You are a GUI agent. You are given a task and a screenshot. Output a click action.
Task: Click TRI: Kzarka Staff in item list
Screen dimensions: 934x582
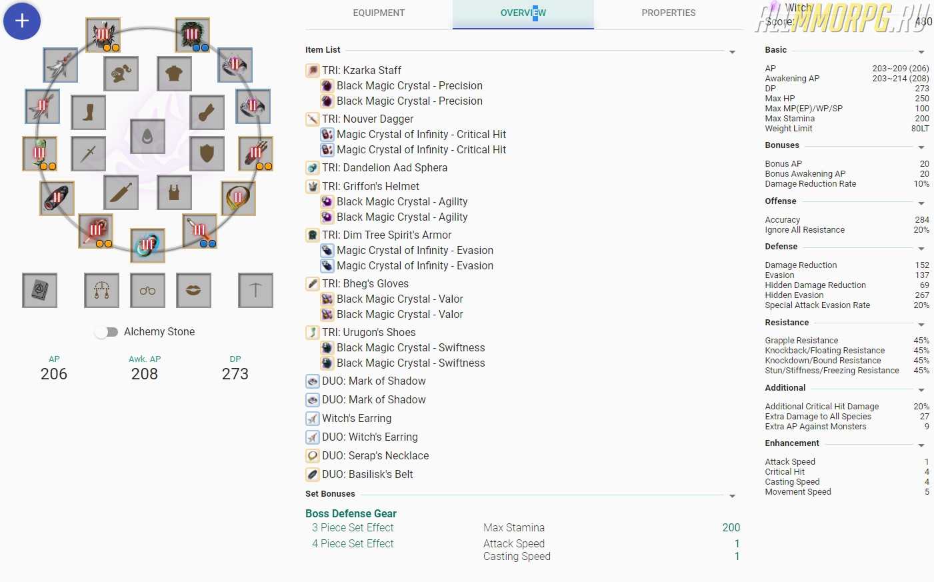coord(361,70)
